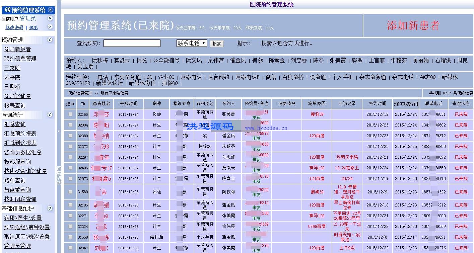
Task: Open 汇总查询 sidebar item
Action: [15, 124]
